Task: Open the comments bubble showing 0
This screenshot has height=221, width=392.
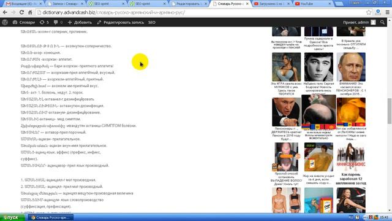Action: [x=58, y=22]
